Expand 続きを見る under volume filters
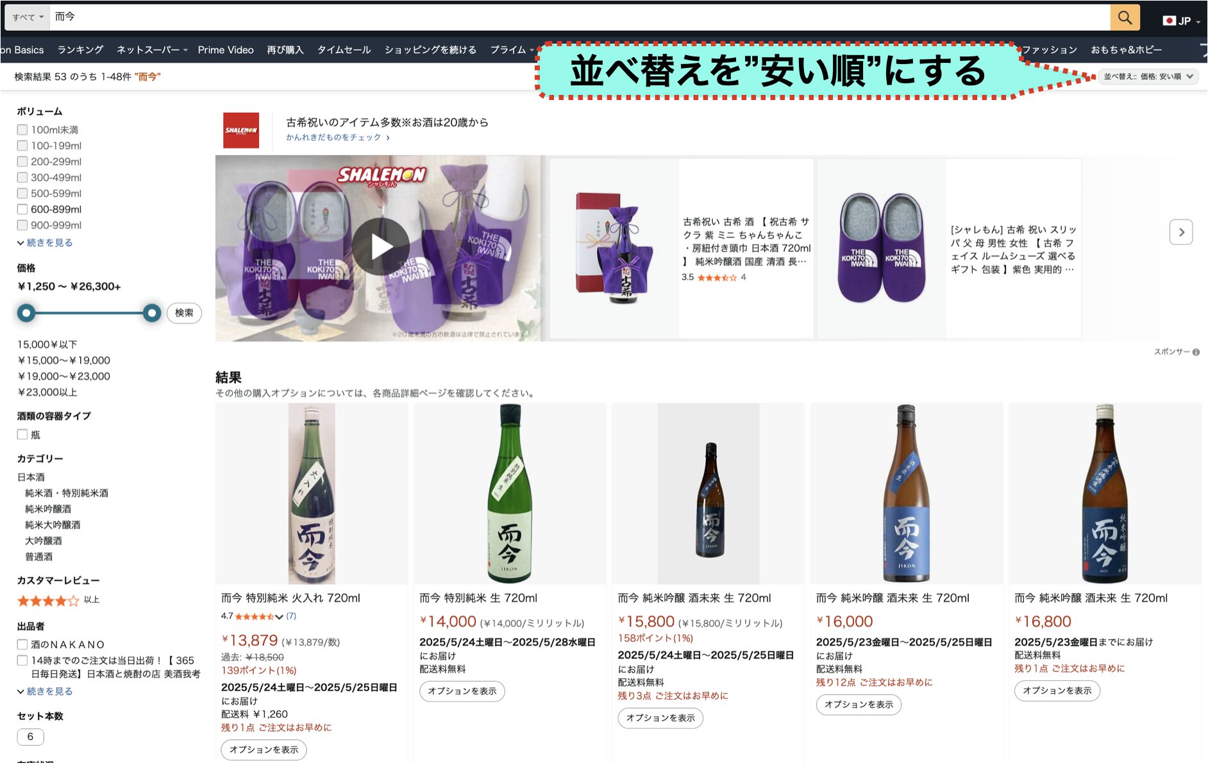This screenshot has width=1208, height=763. point(45,242)
